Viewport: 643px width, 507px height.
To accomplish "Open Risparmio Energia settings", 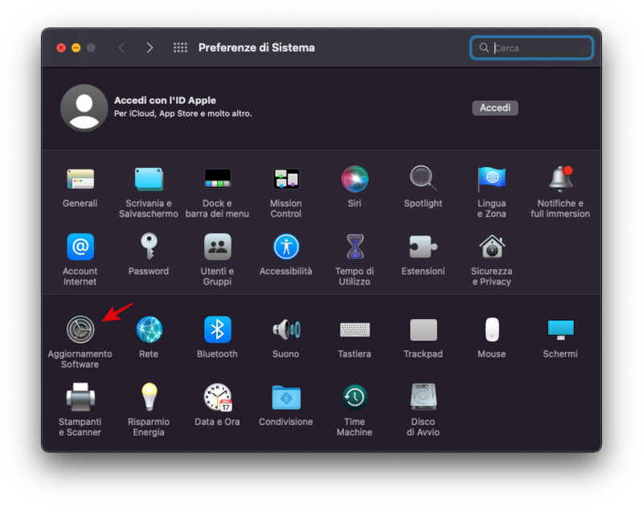I will tap(149, 397).
